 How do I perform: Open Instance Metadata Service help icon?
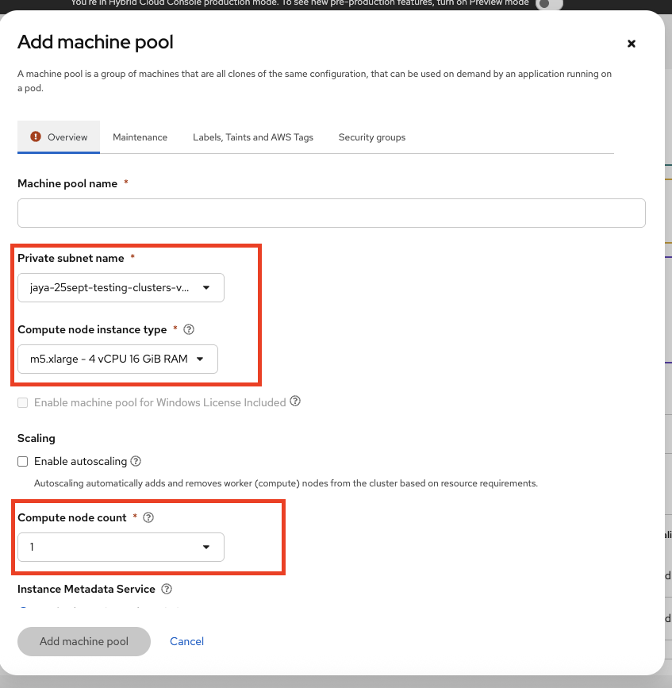pyautogui.click(x=167, y=589)
